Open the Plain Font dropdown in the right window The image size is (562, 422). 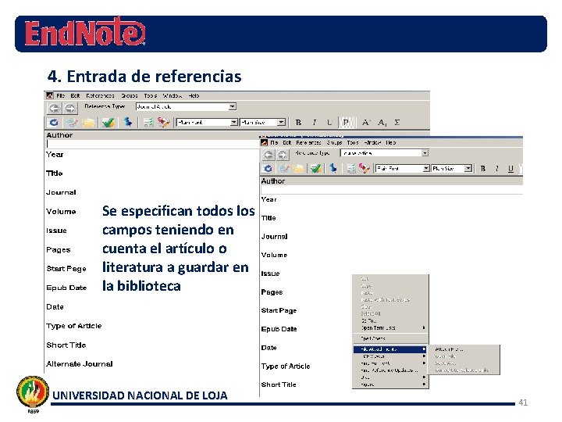click(426, 168)
